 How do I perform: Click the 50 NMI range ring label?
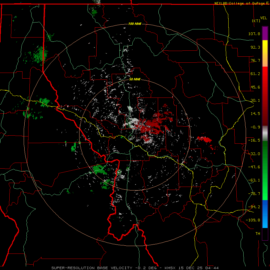click(135, 79)
